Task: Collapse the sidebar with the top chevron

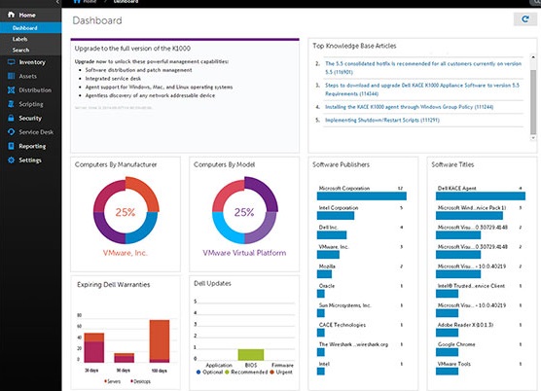Action: coord(57,2)
